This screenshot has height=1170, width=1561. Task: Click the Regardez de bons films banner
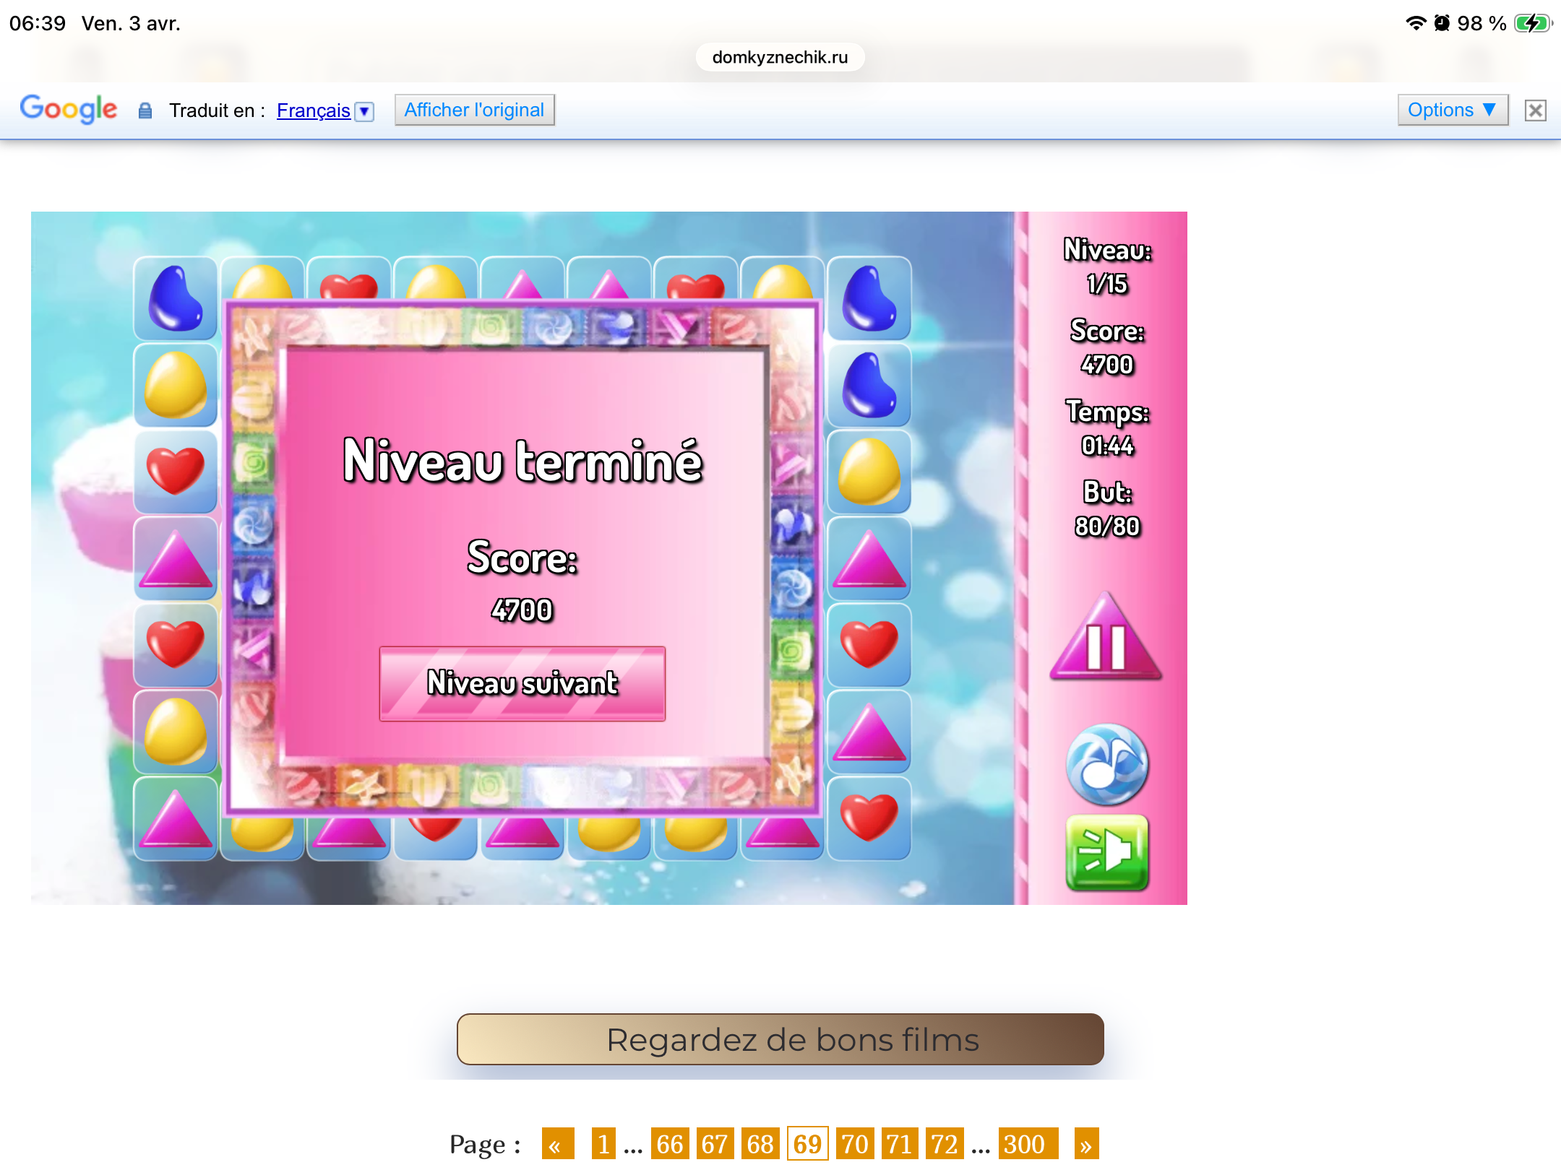point(780,1039)
